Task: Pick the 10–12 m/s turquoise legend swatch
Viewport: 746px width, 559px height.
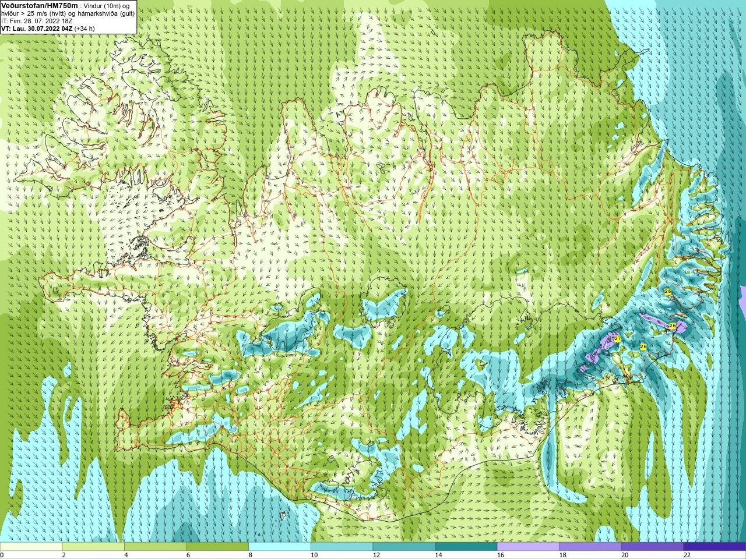Action: (x=342, y=547)
